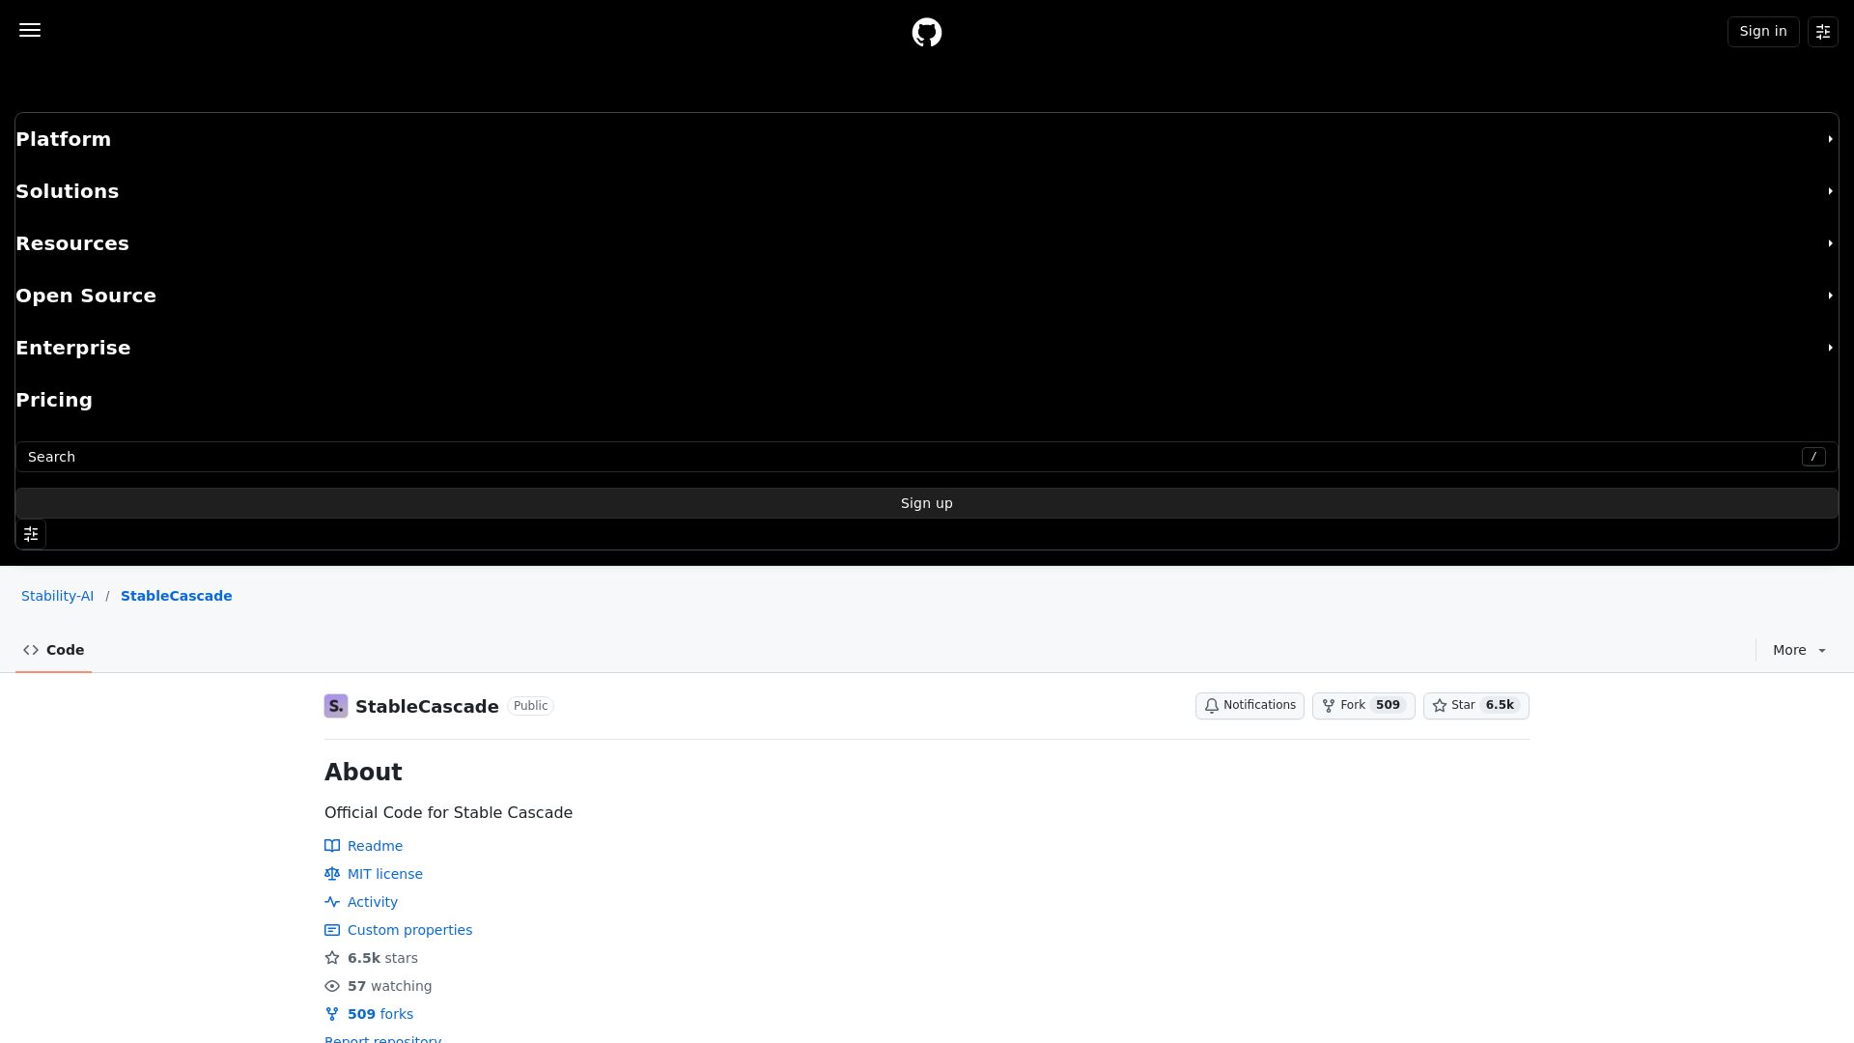The width and height of the screenshot is (1854, 1043).
Task: Click the Public visibility badge
Action: (531, 706)
